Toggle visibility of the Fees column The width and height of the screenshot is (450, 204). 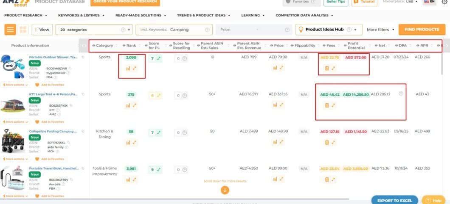pyautogui.click(x=324, y=46)
